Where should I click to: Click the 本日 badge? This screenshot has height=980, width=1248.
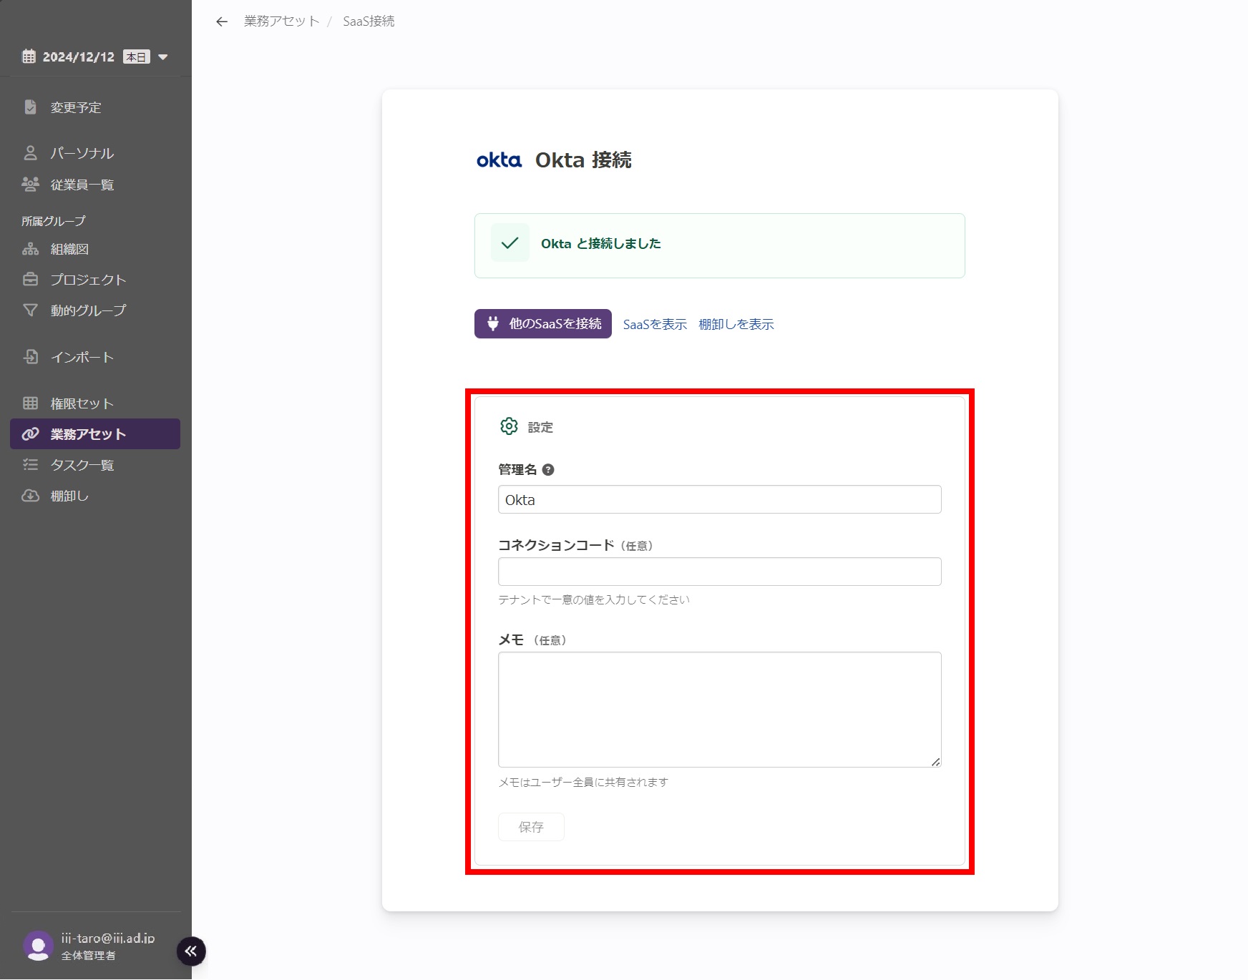(x=136, y=57)
